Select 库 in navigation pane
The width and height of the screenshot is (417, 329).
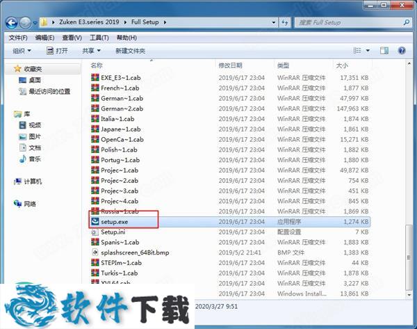click(x=27, y=114)
